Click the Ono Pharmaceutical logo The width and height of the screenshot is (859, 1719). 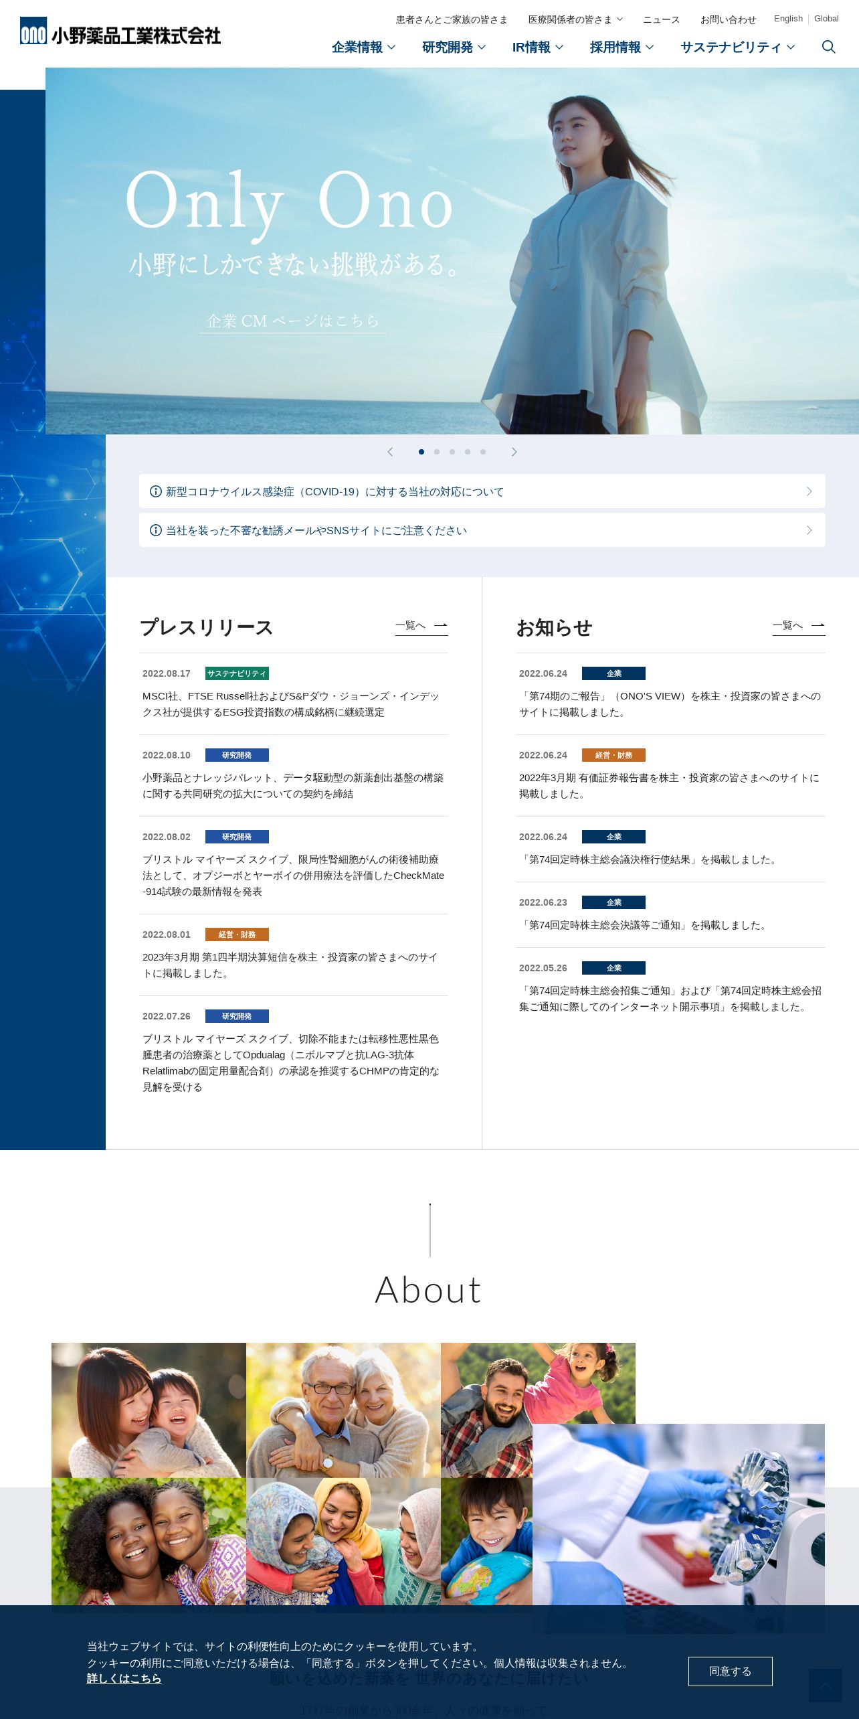click(x=120, y=31)
